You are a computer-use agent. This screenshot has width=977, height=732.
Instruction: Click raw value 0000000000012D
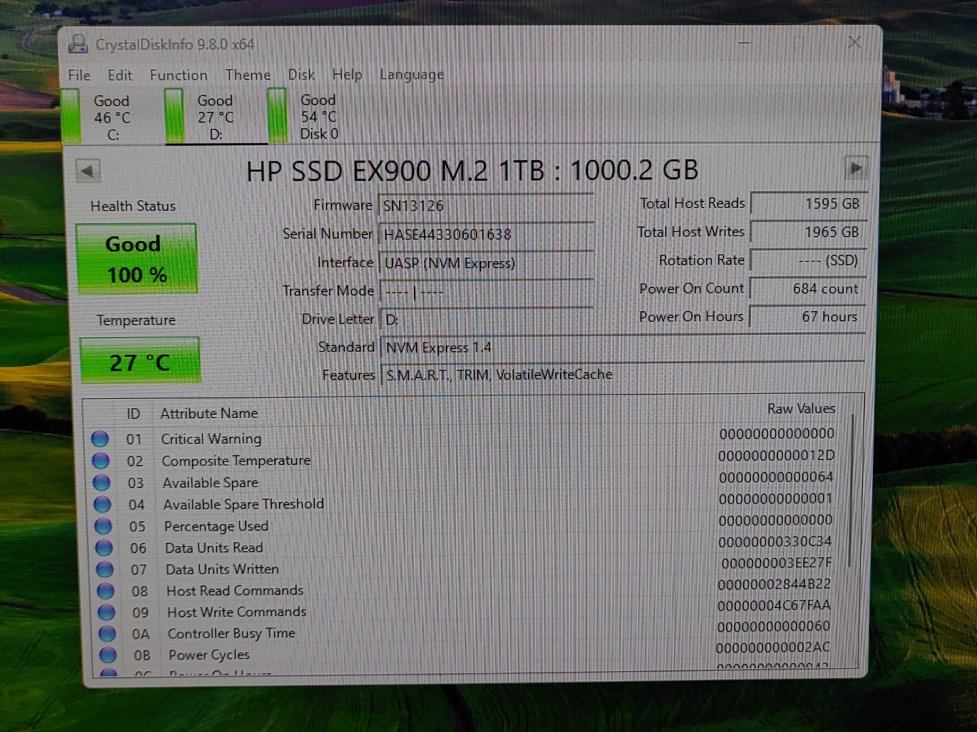[x=777, y=455]
